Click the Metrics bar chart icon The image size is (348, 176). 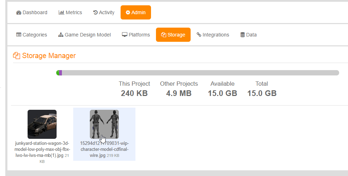(x=61, y=13)
